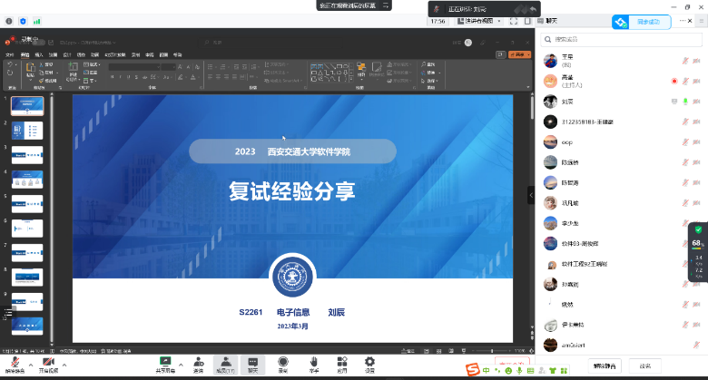Click the slide sorter view icon in status bar
The height and width of the screenshot is (380, 708).
(x=439, y=351)
